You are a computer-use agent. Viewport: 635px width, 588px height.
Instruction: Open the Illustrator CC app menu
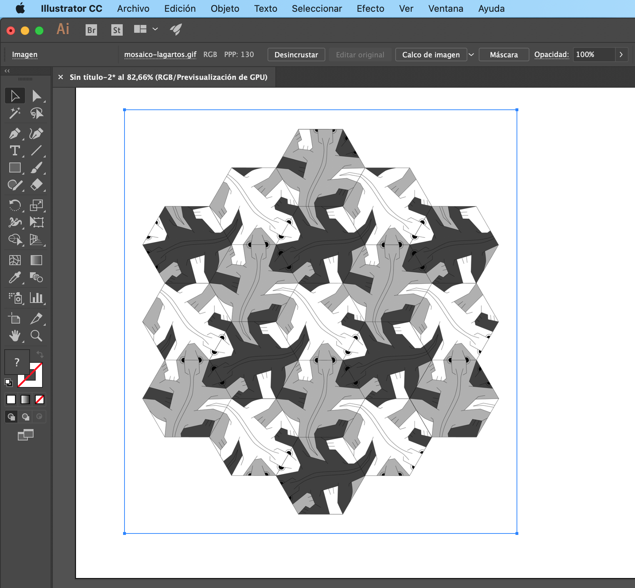point(72,9)
